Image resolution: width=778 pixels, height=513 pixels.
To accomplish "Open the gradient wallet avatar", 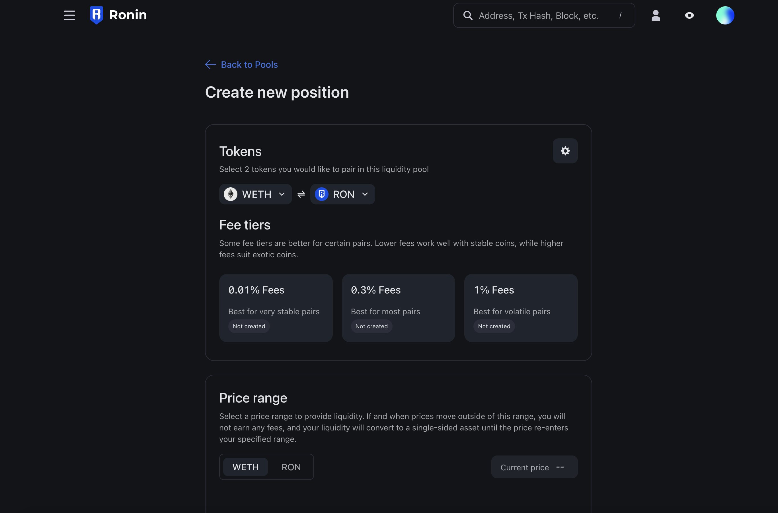I will point(725,15).
